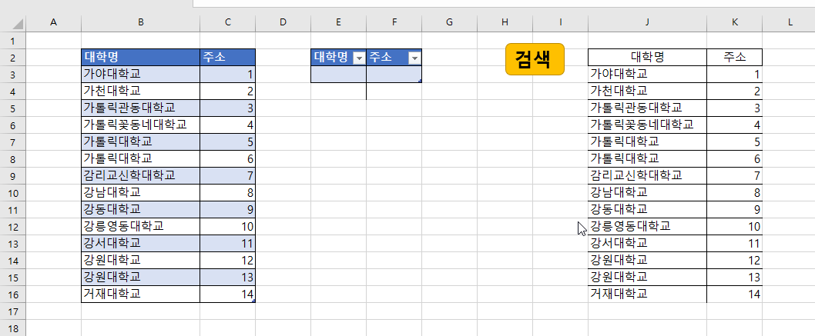This screenshot has height=336, width=815.
Task: Click the table resize handle at cell C16
Action: tap(253, 301)
